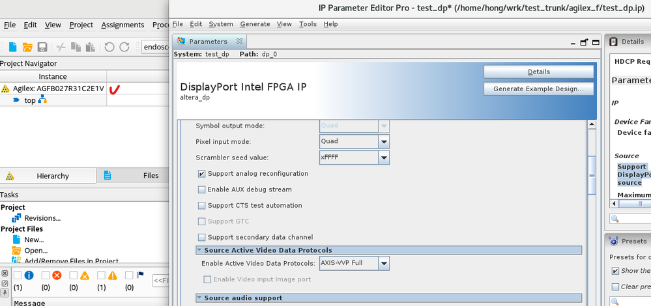Click the Save icon in toolbar
The image size is (651, 306).
[42, 47]
